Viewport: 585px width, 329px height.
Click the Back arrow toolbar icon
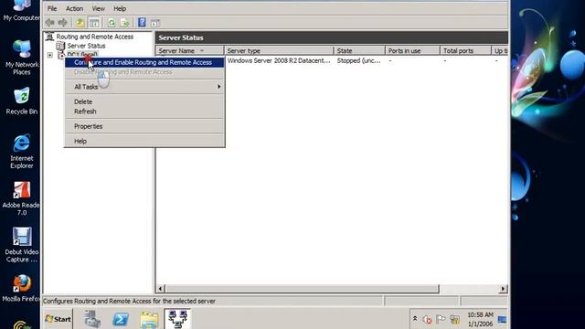click(x=50, y=23)
